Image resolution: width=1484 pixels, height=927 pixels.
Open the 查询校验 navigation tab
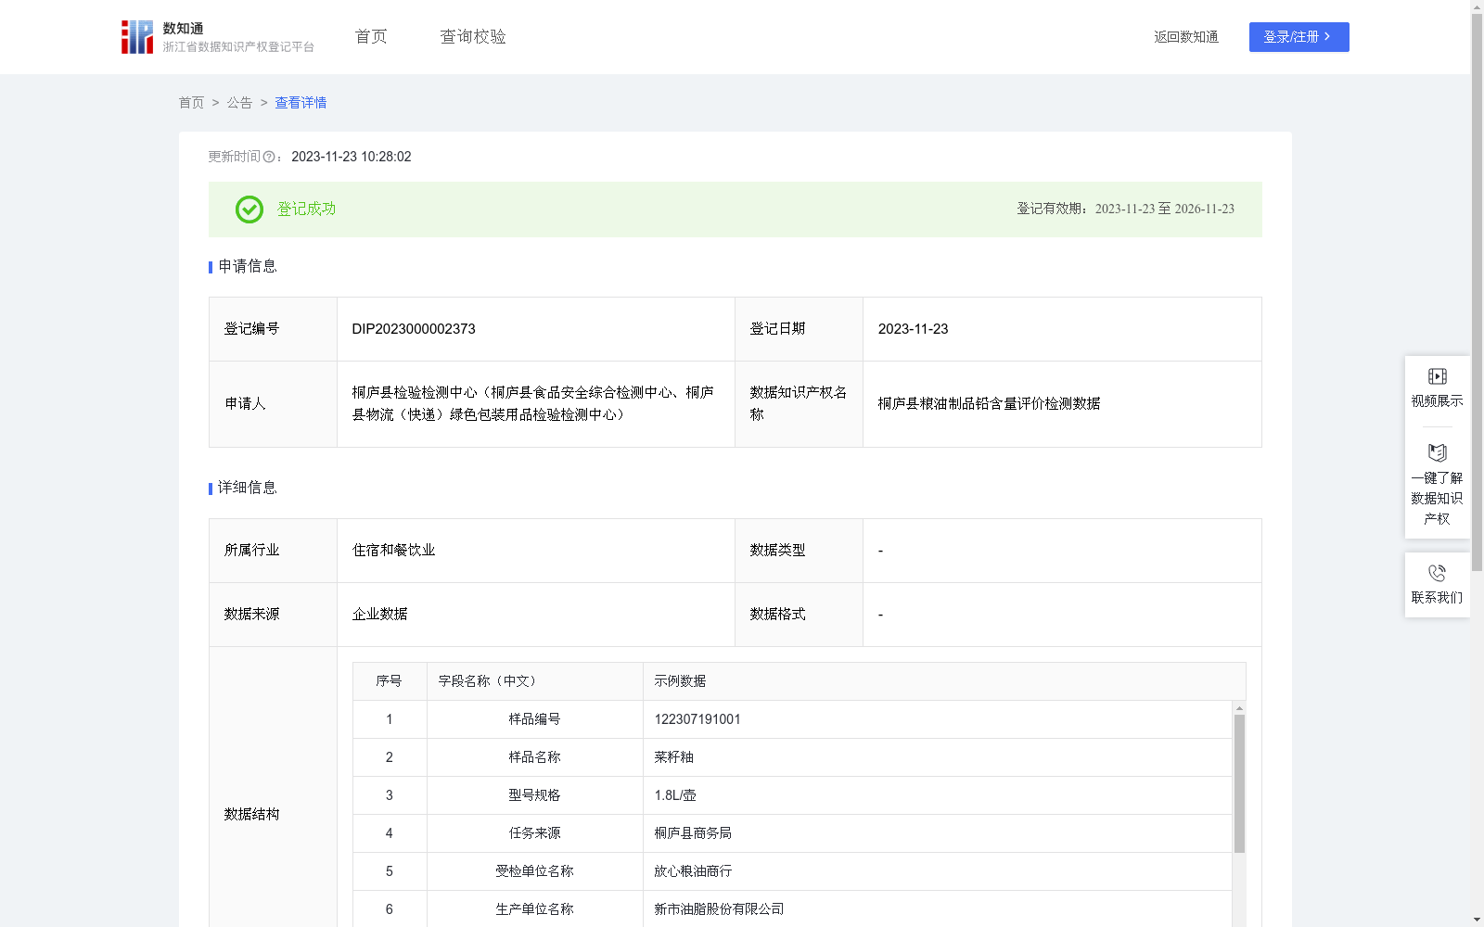(473, 37)
